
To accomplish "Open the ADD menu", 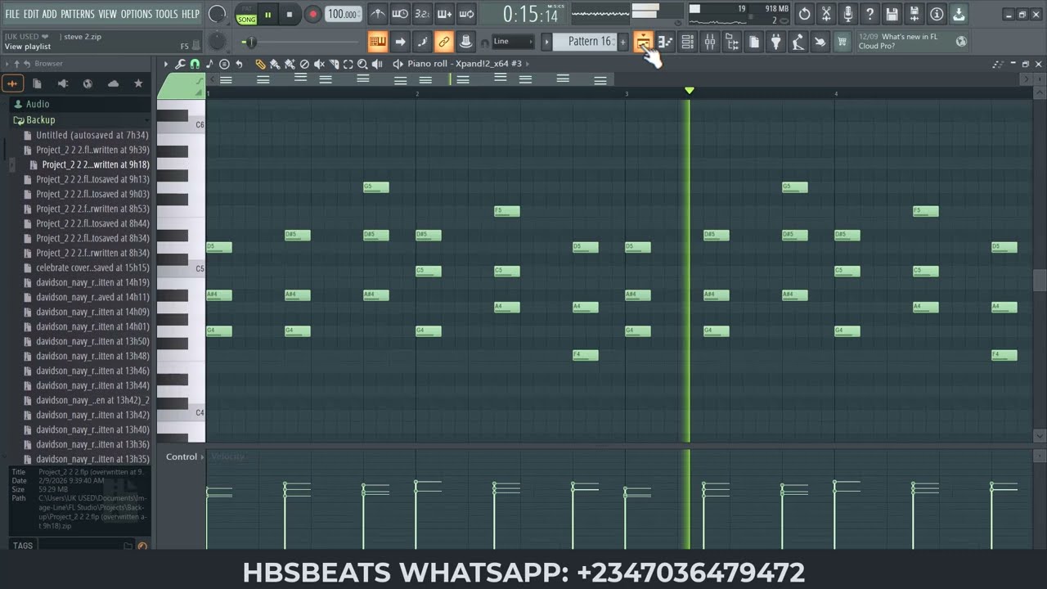I will tap(50, 14).
